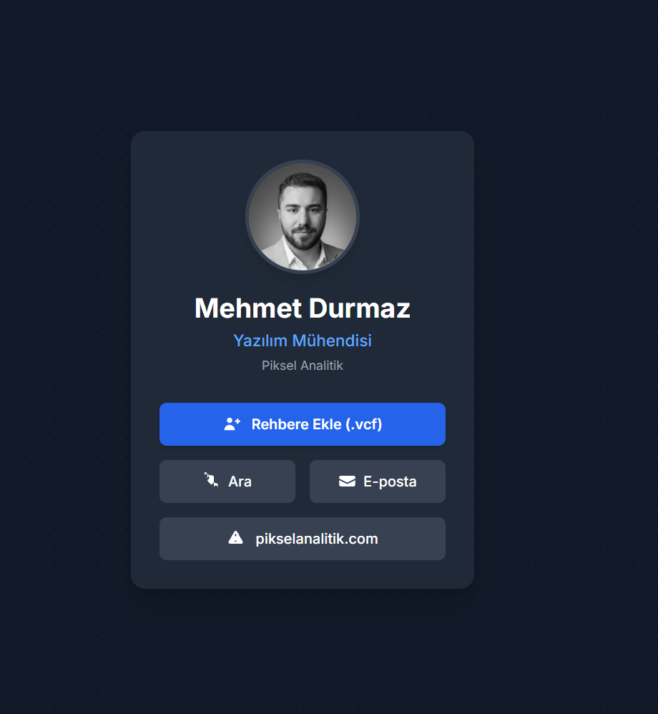658x714 pixels.
Task: Click the name Mehmet Durmaz
Action: (302, 308)
